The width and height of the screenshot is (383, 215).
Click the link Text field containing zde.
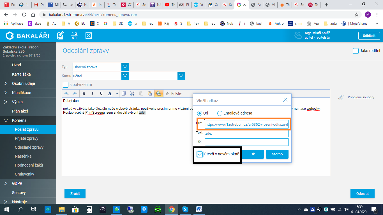pyautogui.click(x=247, y=133)
